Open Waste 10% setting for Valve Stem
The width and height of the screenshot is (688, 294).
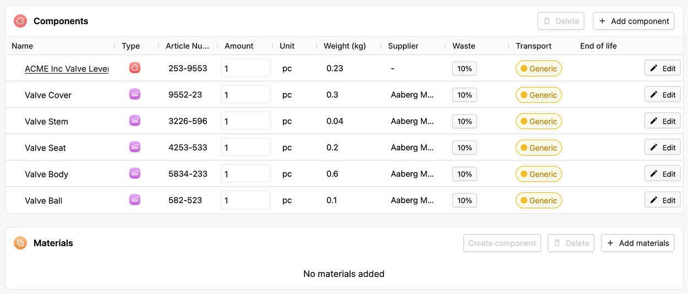tap(465, 121)
